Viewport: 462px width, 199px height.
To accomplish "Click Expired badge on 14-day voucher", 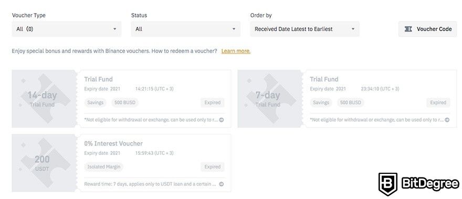I will [213, 102].
